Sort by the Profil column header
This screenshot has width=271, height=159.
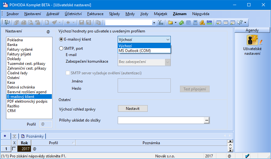tap(53, 143)
